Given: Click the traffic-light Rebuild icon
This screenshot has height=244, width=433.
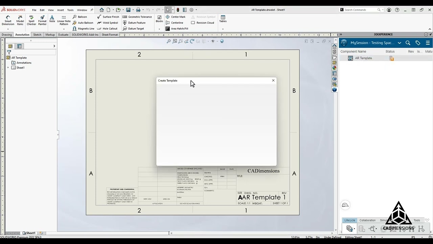Looking at the screenshot, I should tap(178, 10).
